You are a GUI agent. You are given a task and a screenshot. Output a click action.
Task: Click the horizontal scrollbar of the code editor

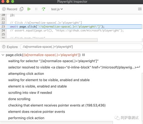pyautogui.click(x=49, y=40)
